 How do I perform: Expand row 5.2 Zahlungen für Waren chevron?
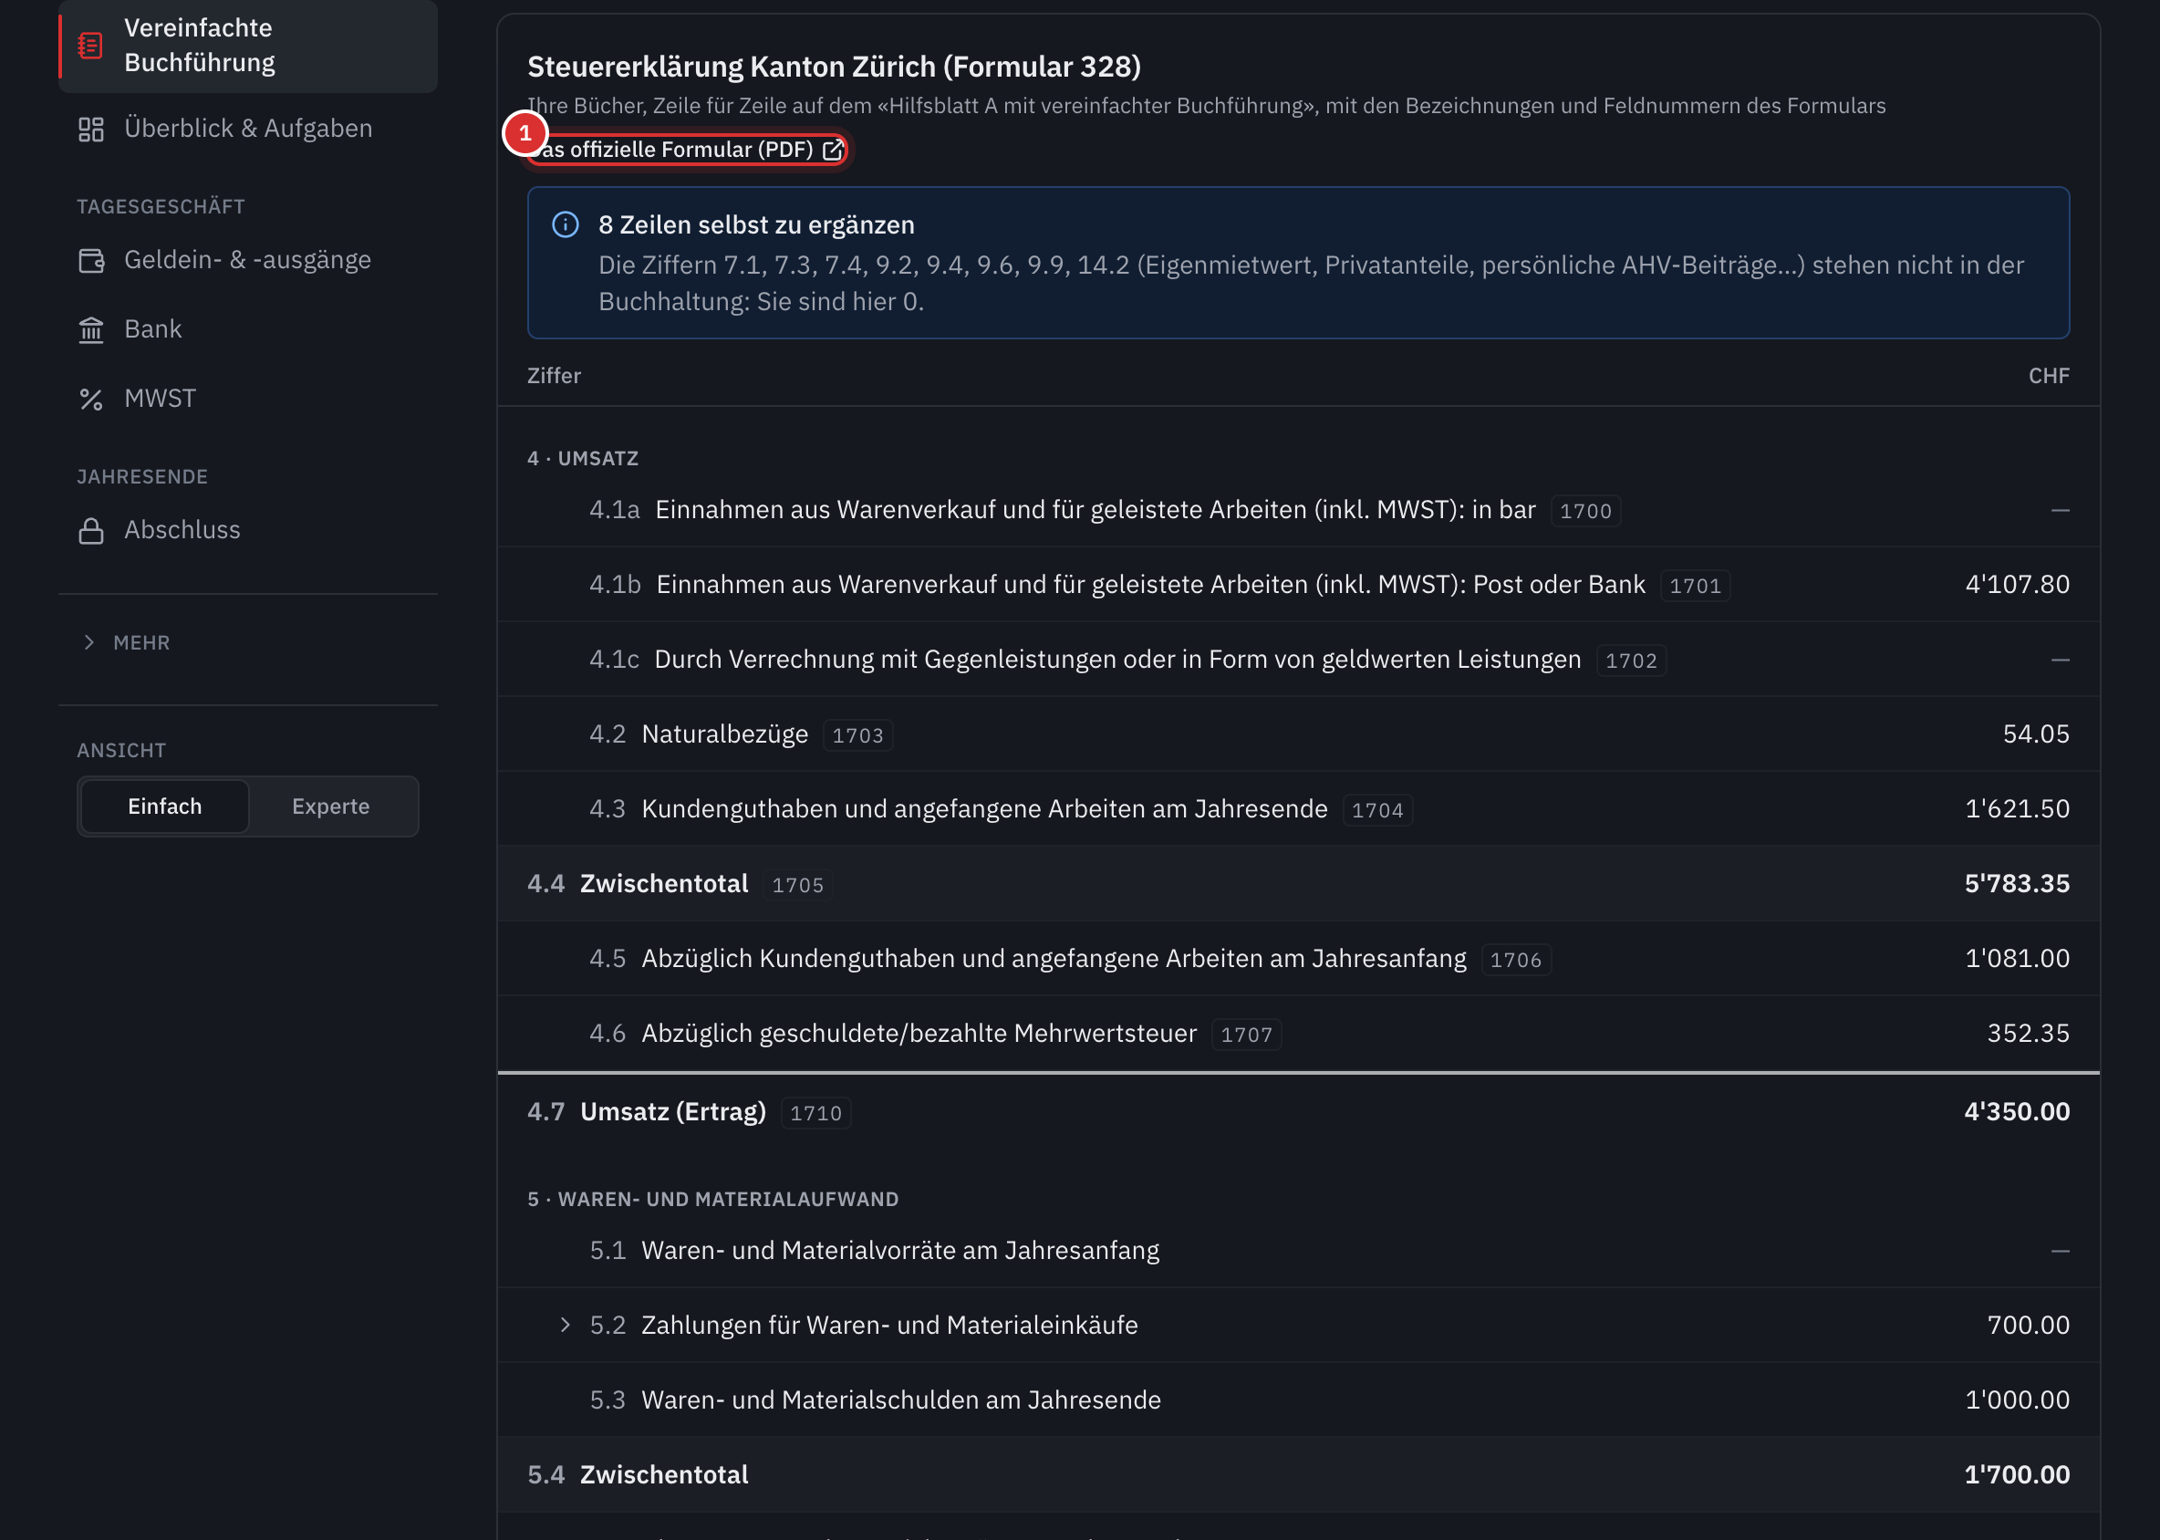click(566, 1325)
